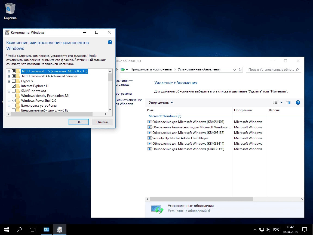This screenshot has width=313, height=235.
Task: Open the address bar history dropdown
Action: click(234, 70)
